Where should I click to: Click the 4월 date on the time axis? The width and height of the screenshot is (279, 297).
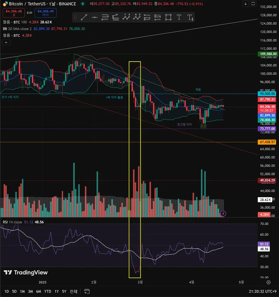[192, 282]
